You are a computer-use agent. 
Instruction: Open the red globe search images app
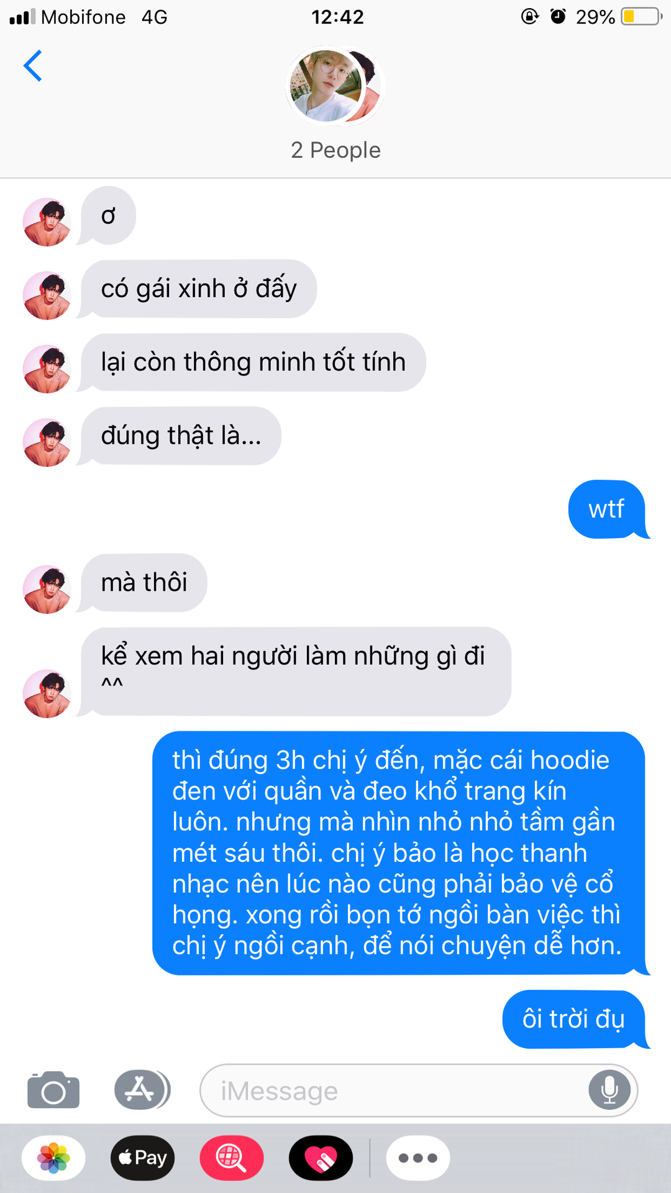tap(232, 1158)
